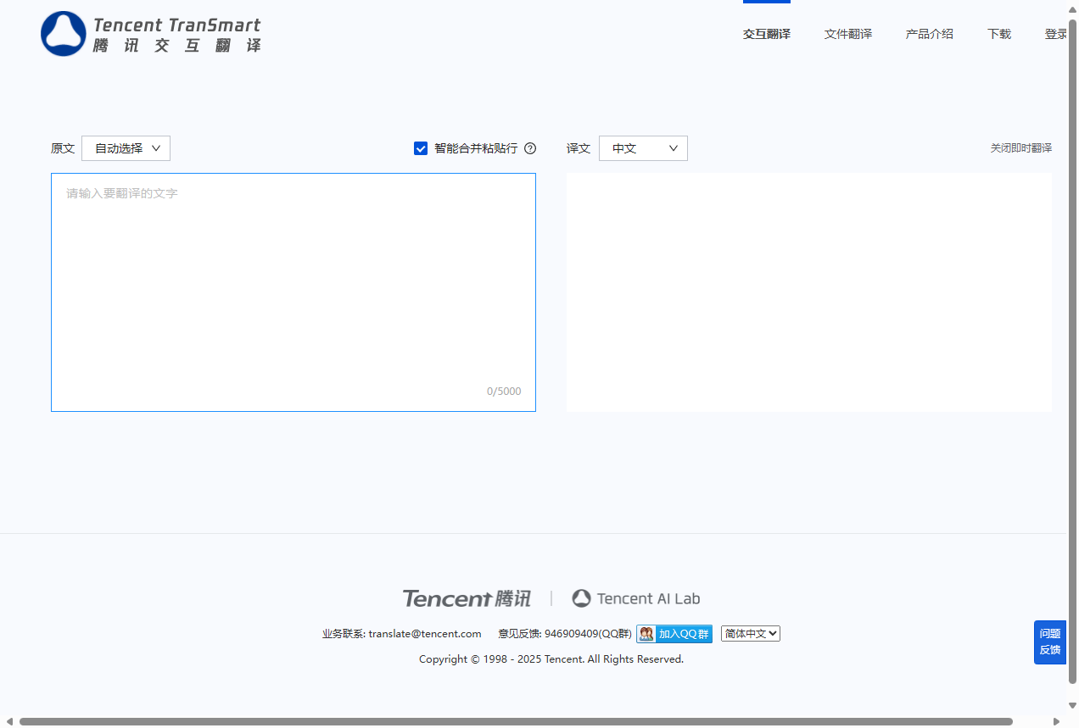
Task: Open the 下载 menu item
Action: pos(998,34)
